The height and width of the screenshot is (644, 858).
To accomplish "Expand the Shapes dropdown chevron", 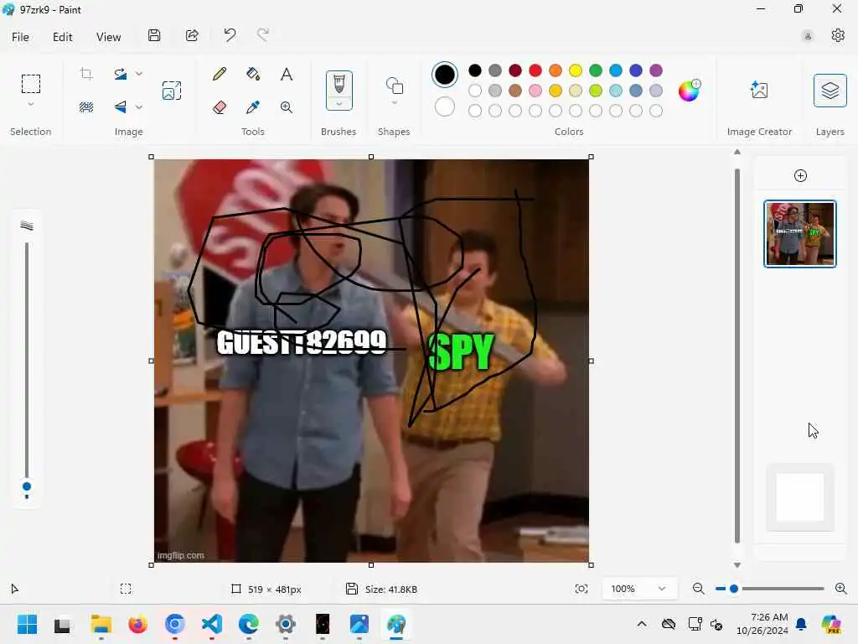I will (395, 103).
